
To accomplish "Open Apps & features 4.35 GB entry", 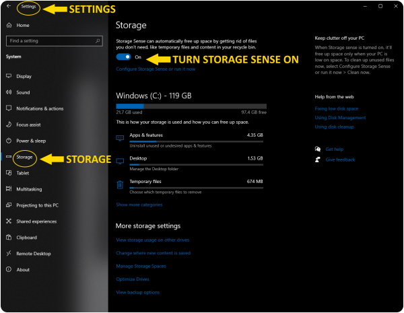I will pos(190,140).
